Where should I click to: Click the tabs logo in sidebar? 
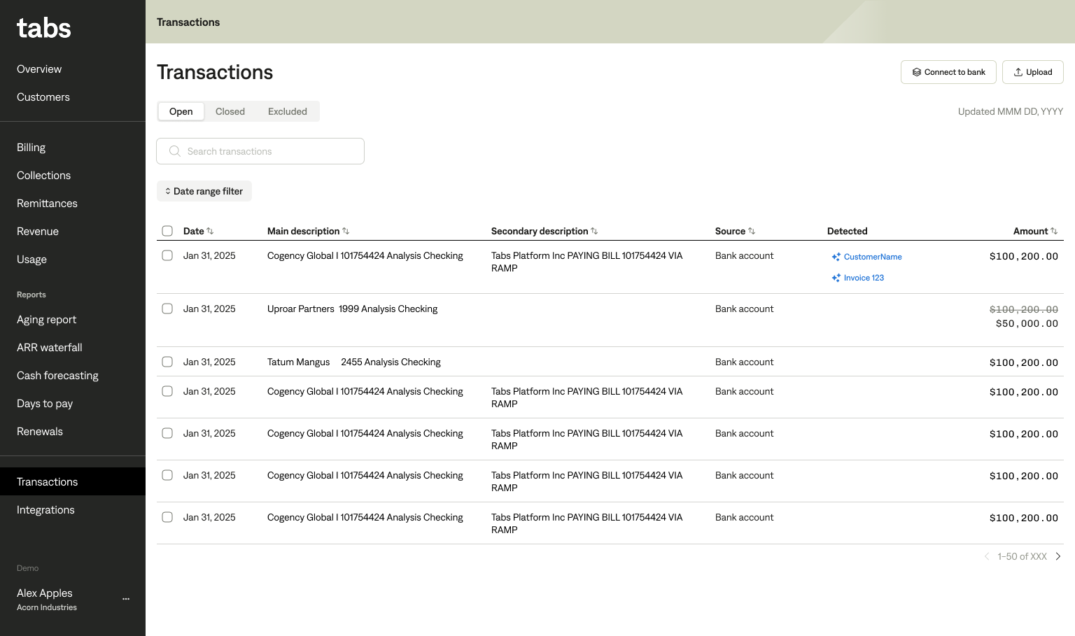pyautogui.click(x=43, y=28)
